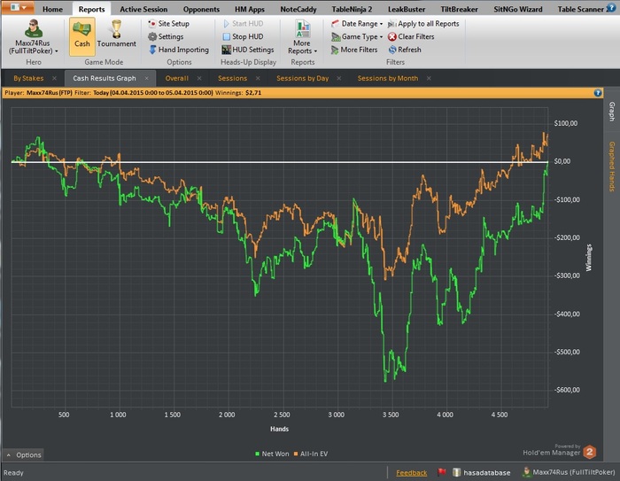Expand the Options panel at bottom left
The height and width of the screenshot is (481, 620).
point(23,454)
